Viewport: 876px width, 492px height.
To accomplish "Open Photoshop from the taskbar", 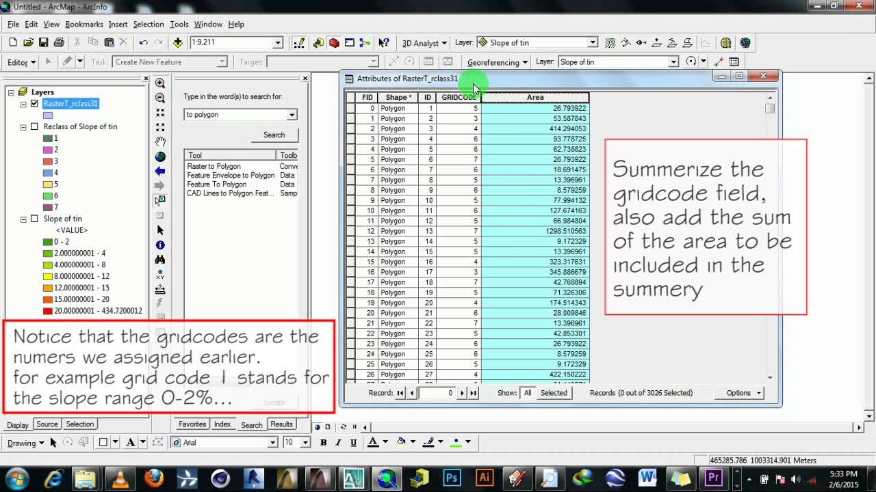I will click(x=452, y=477).
